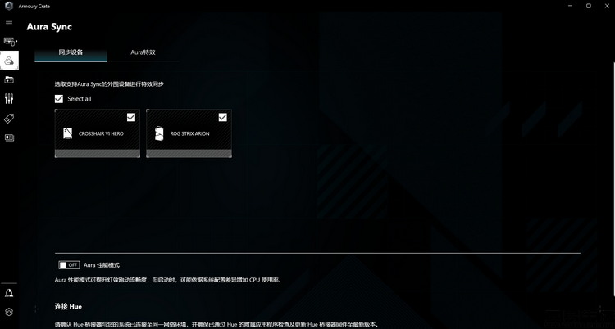Open the news card icon in sidebar
The width and height of the screenshot is (615, 329).
click(x=9, y=137)
